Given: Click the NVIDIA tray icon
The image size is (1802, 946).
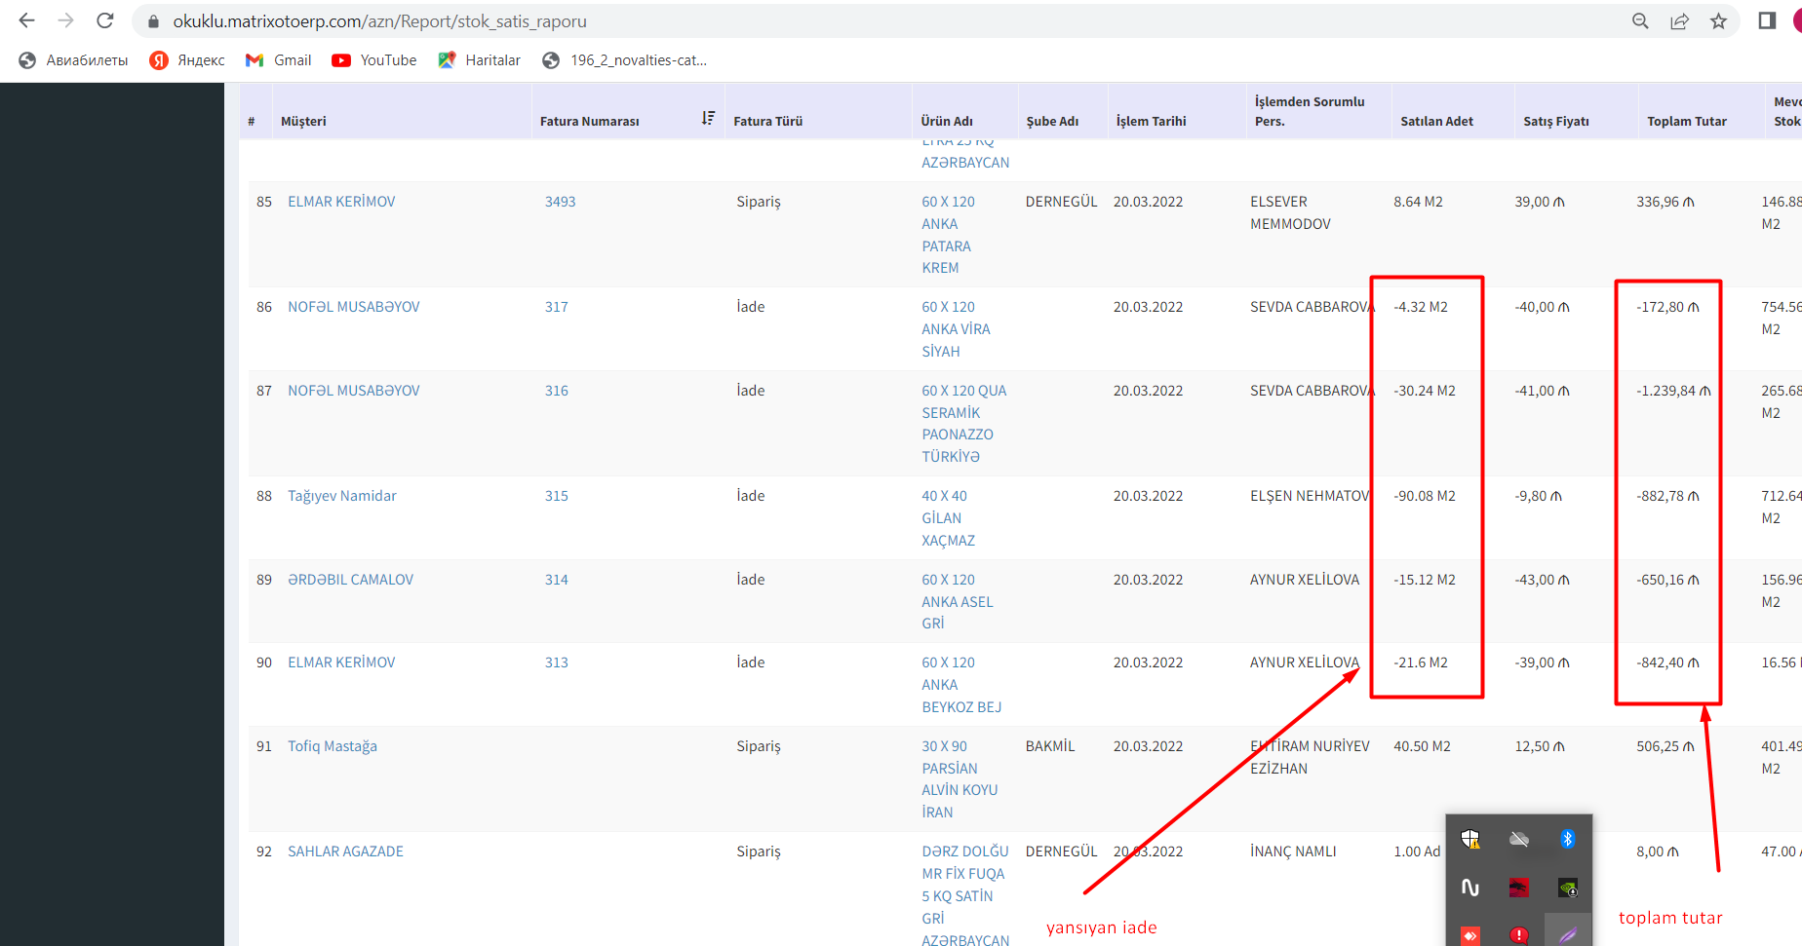Looking at the screenshot, I should [1567, 888].
